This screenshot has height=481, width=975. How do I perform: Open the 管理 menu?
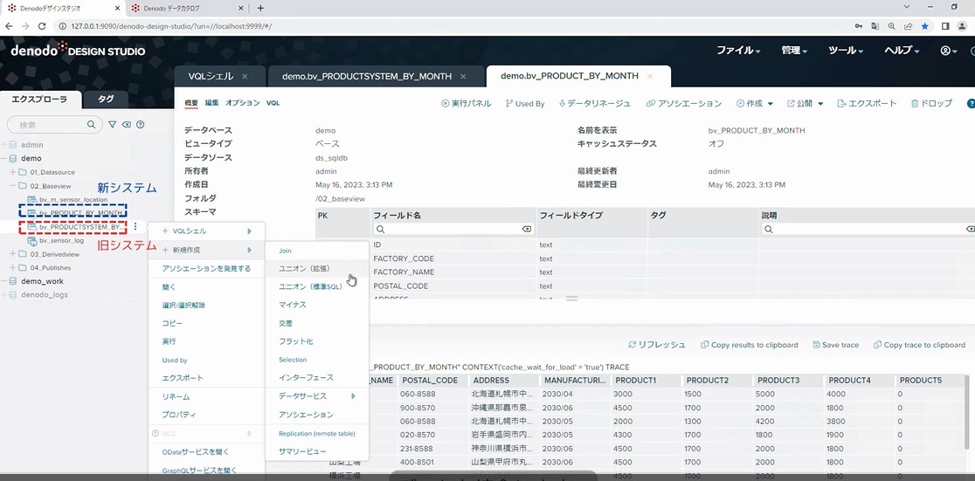click(x=794, y=51)
